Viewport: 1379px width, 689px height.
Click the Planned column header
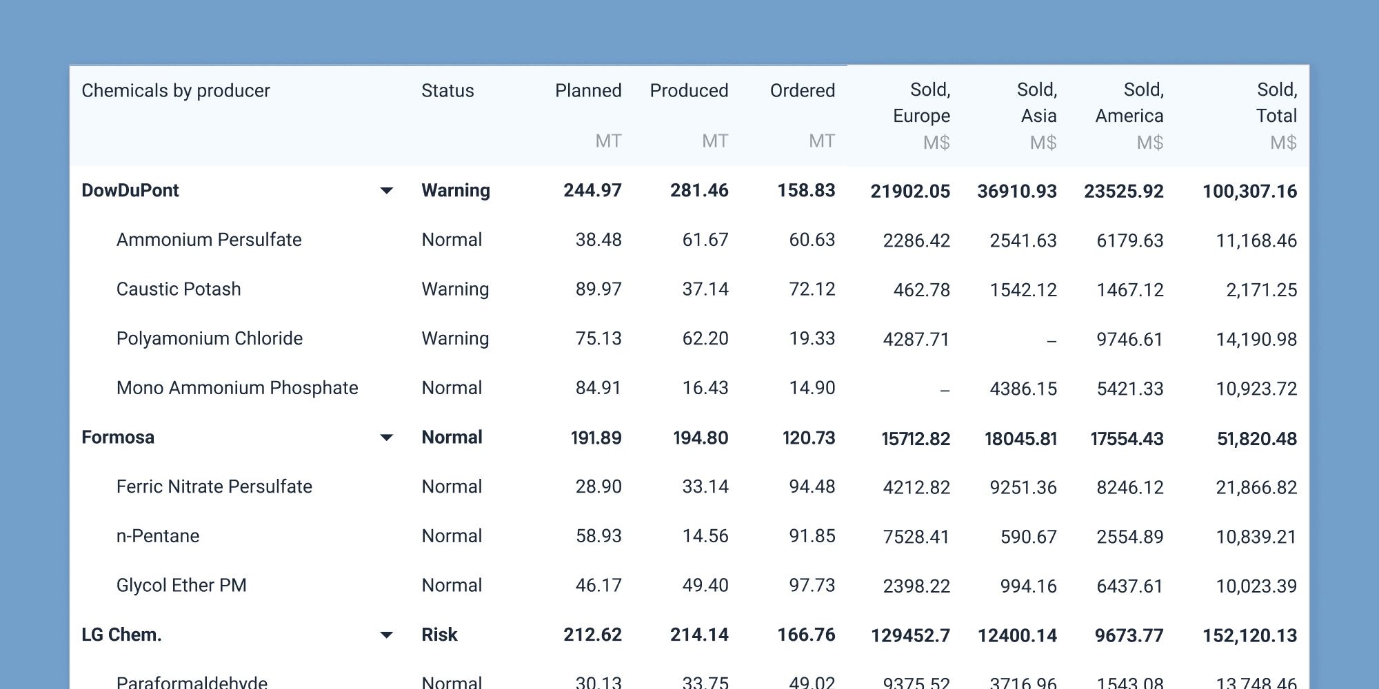pos(588,90)
